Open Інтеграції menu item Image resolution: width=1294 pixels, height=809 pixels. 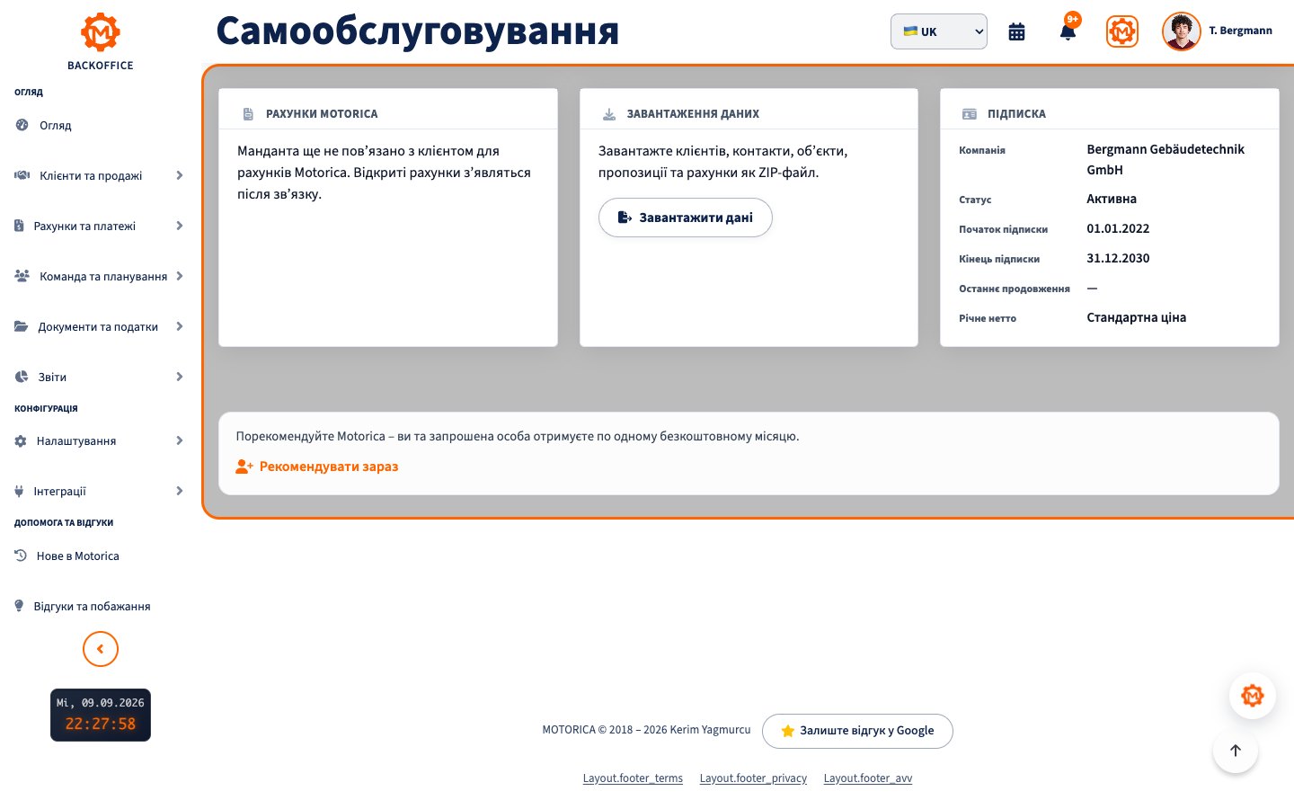[x=60, y=491]
